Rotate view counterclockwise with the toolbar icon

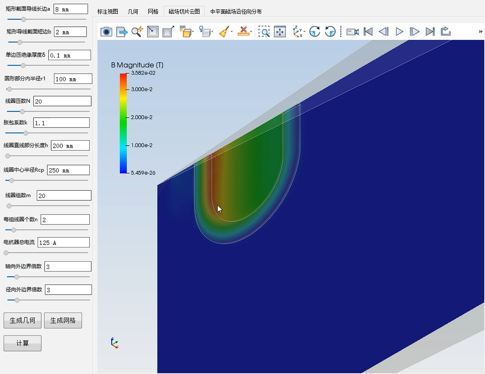(330, 32)
